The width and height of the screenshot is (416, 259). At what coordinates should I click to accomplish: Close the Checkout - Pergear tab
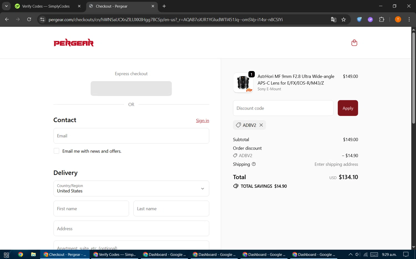[153, 6]
